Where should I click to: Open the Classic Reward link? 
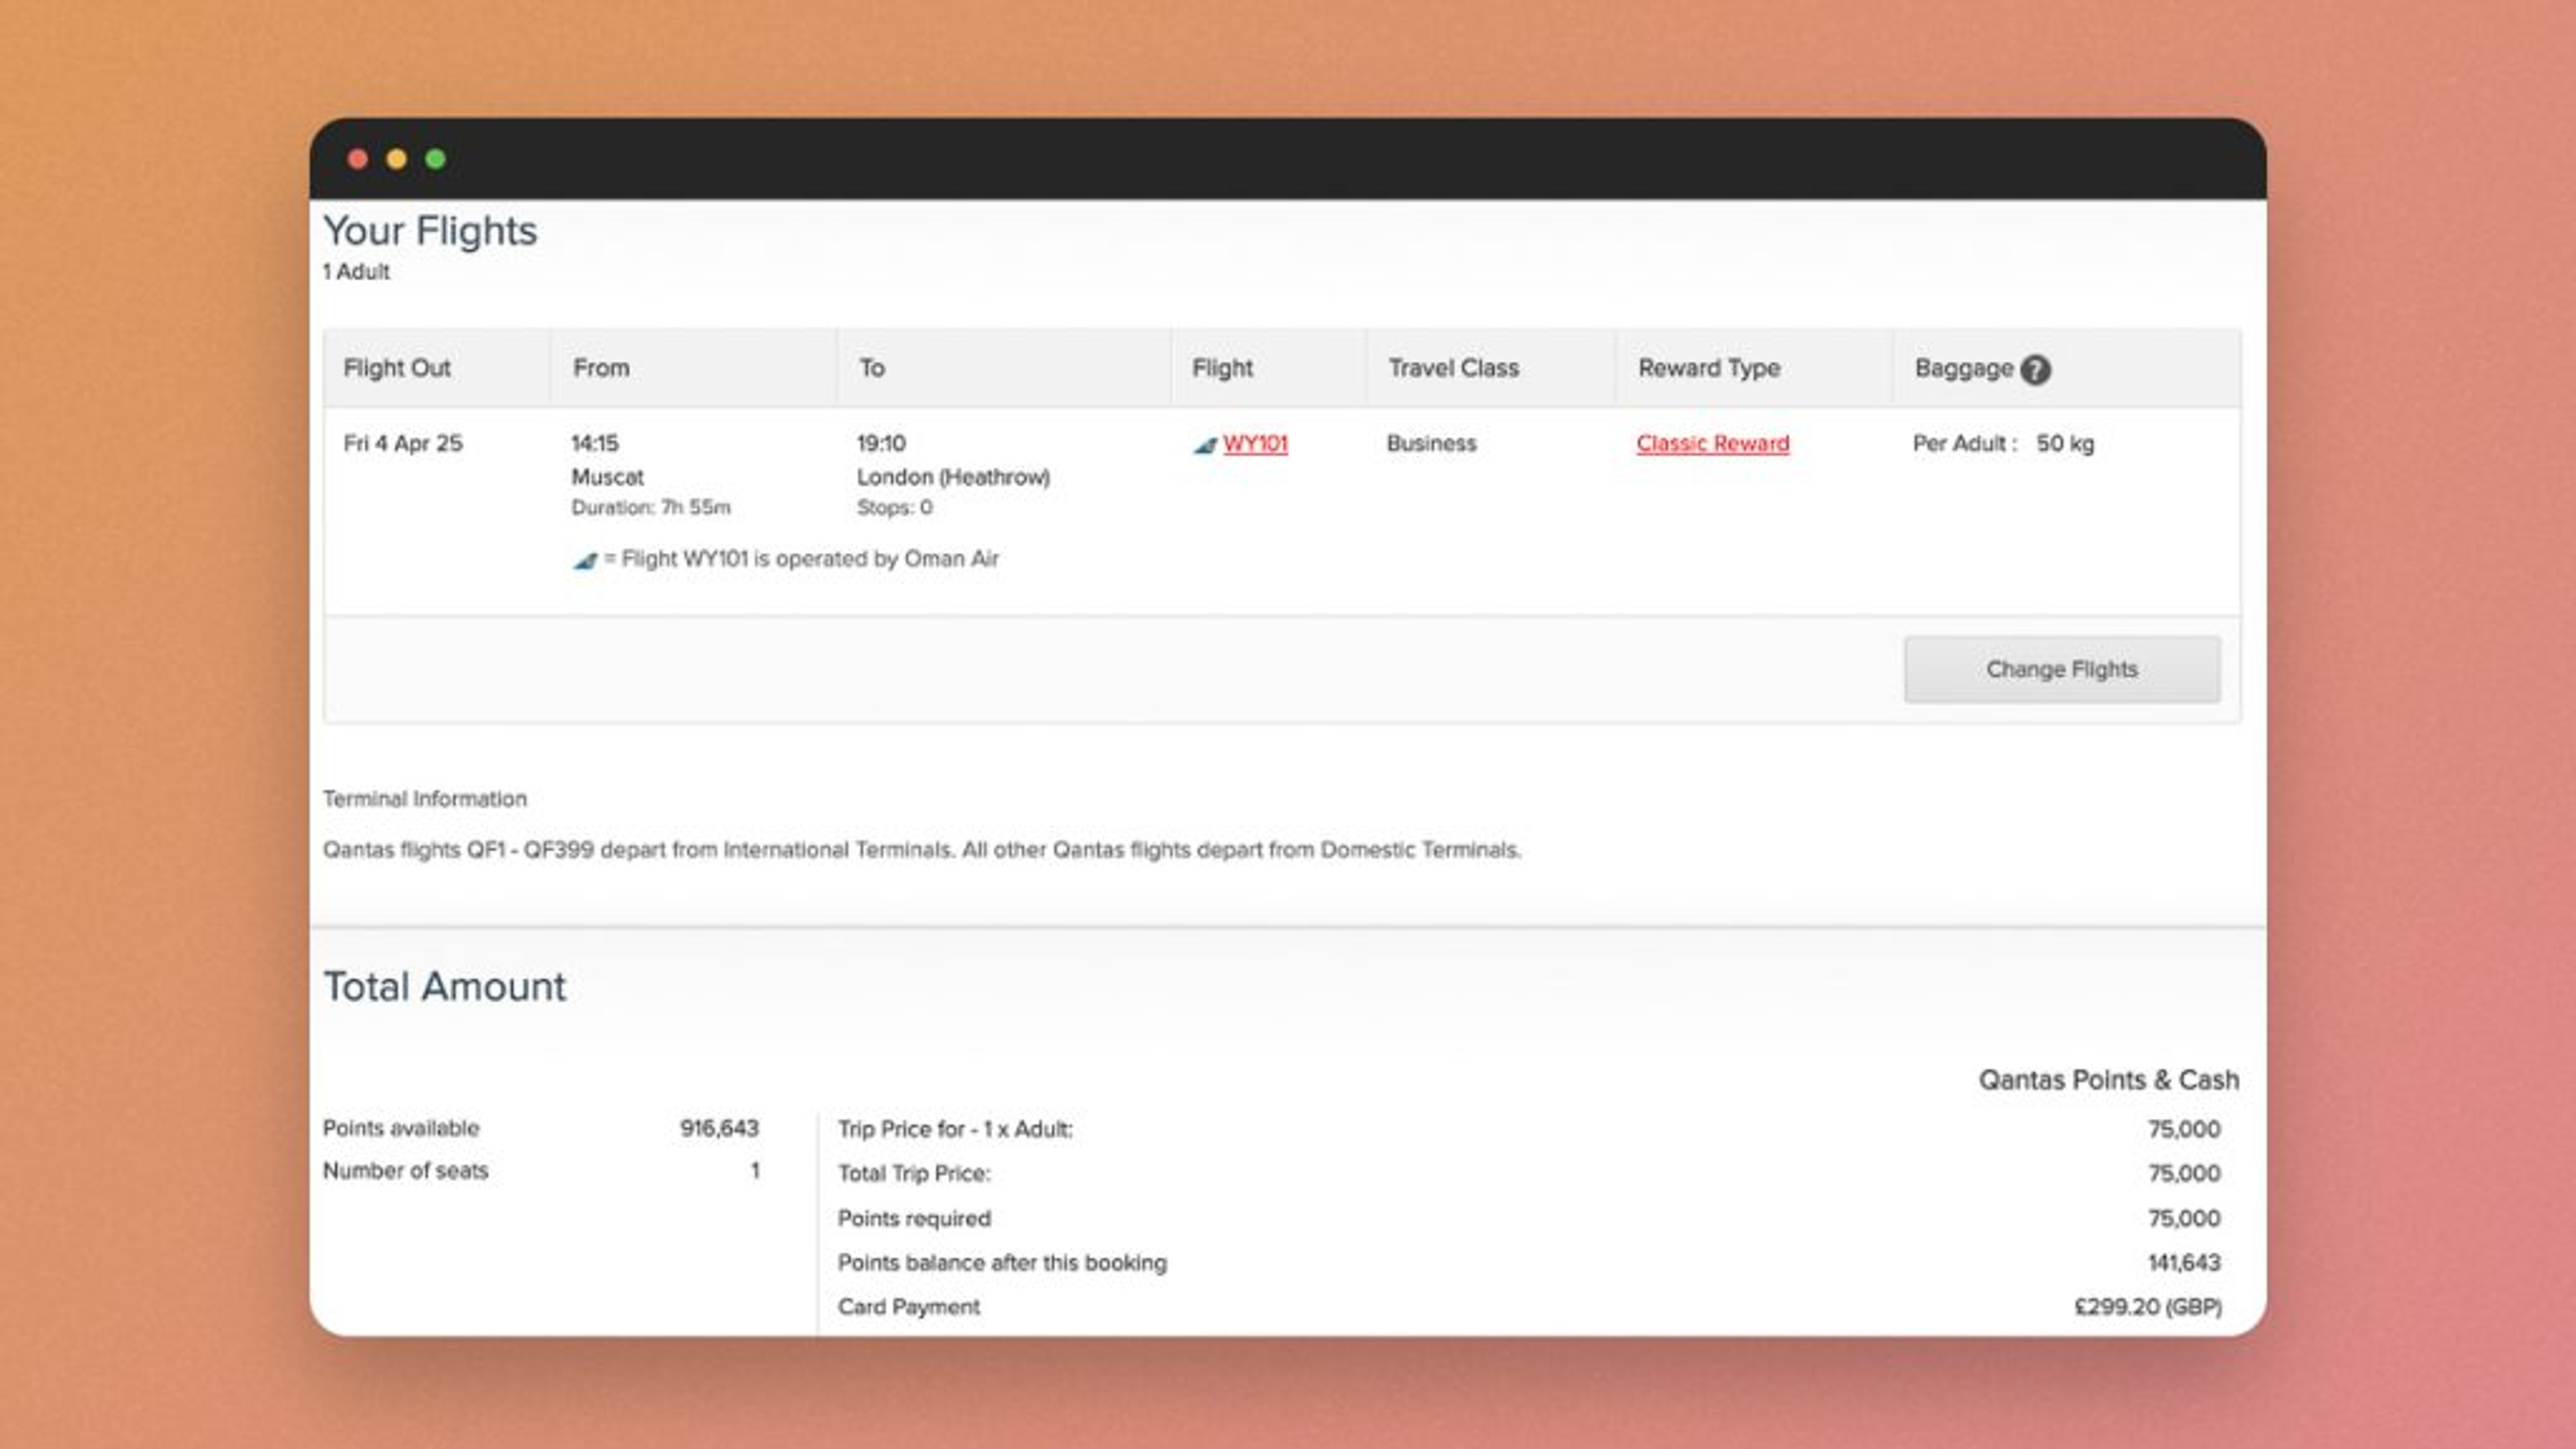(1712, 443)
